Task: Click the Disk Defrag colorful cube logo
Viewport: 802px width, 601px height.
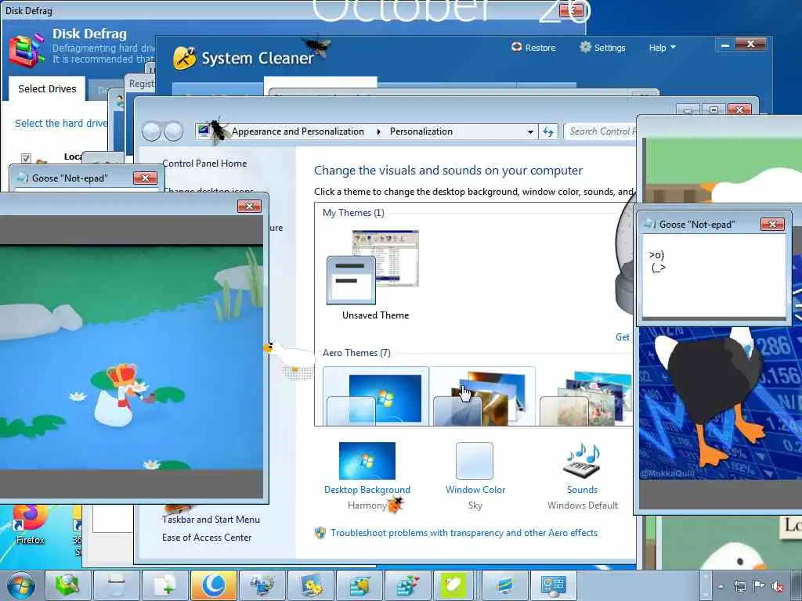Action: point(26,49)
